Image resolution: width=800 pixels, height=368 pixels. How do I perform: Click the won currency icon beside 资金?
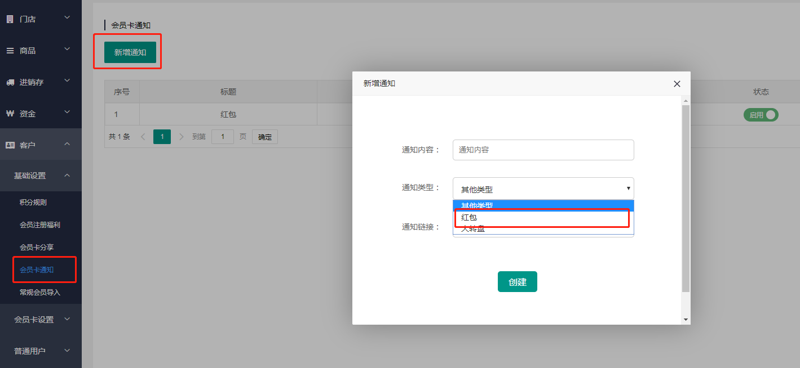click(10, 114)
